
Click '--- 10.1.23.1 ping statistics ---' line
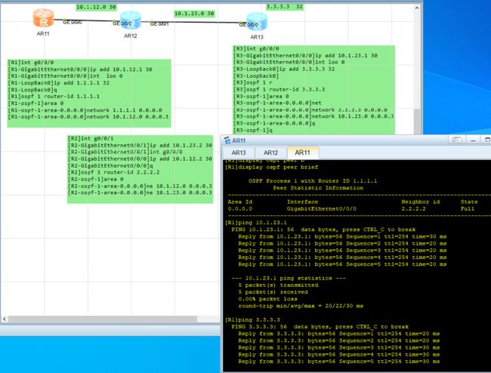[x=289, y=278]
